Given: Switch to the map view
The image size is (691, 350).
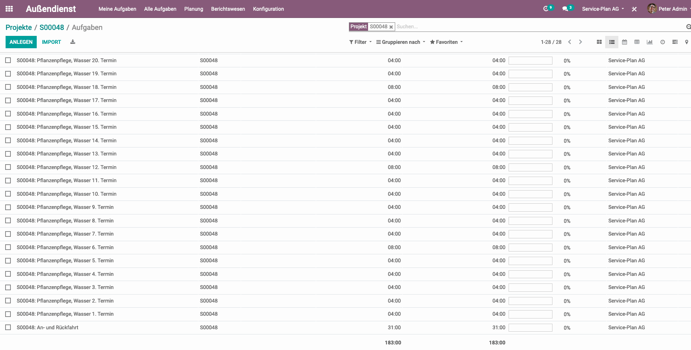Looking at the screenshot, I should point(686,42).
